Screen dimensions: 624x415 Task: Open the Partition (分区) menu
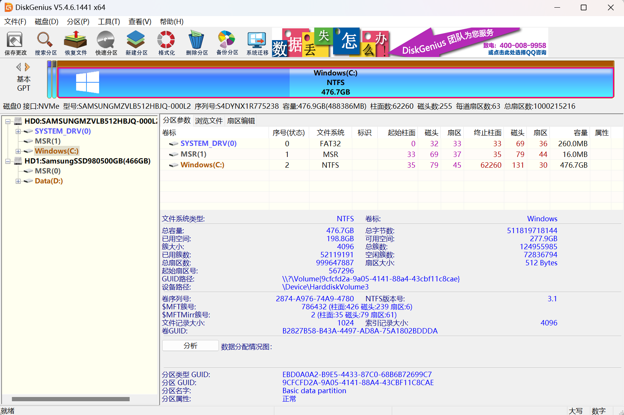click(x=78, y=22)
